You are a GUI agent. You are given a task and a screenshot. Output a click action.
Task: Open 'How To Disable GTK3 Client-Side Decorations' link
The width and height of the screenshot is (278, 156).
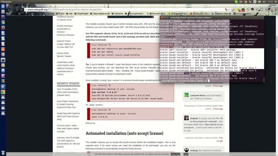click(x=67, y=92)
